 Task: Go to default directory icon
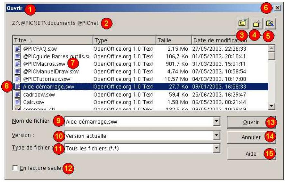click(x=270, y=23)
